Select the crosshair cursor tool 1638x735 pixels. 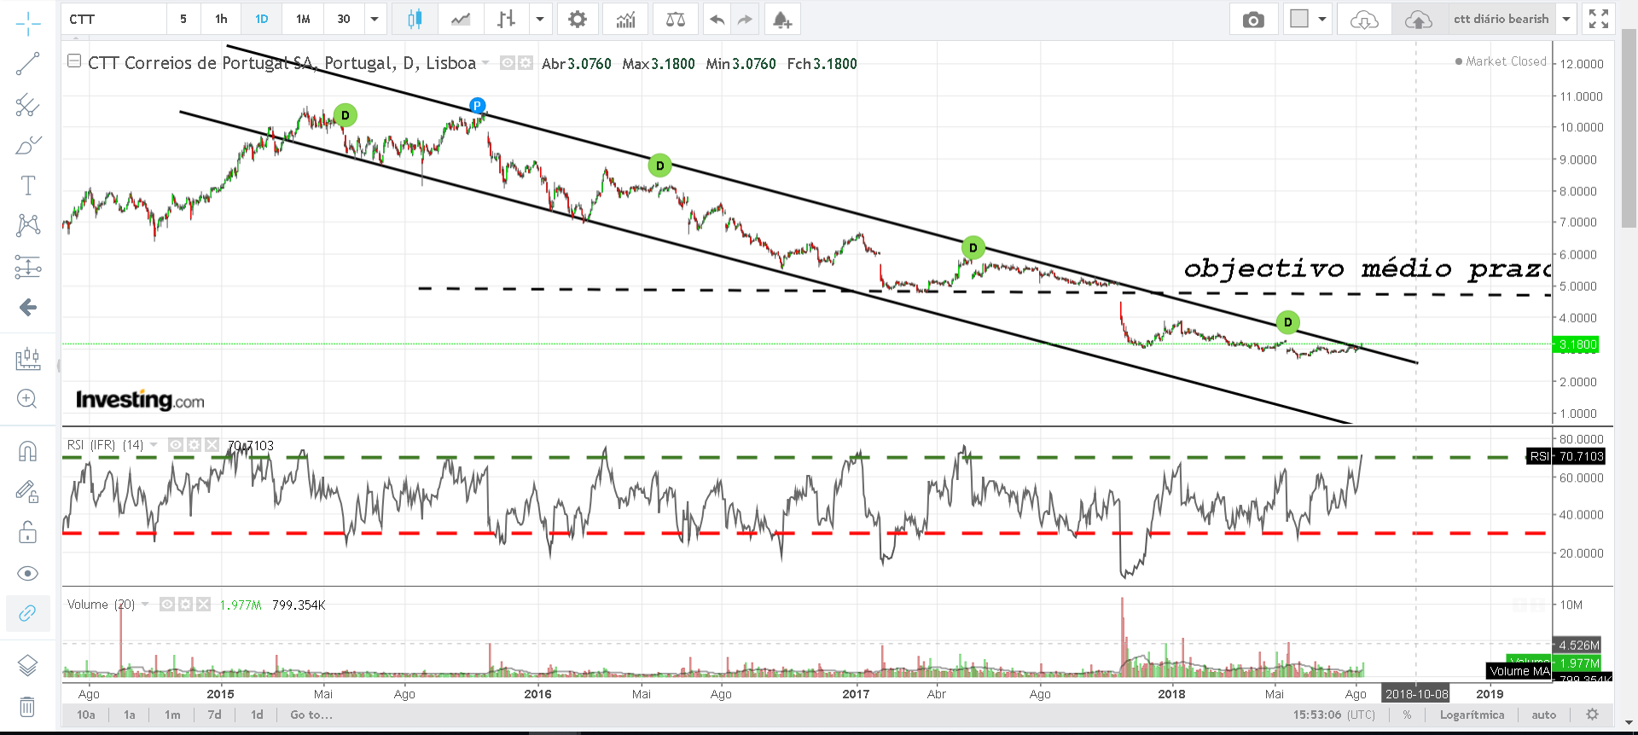[28, 24]
